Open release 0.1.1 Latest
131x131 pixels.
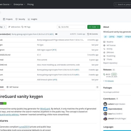coord(111,74)
